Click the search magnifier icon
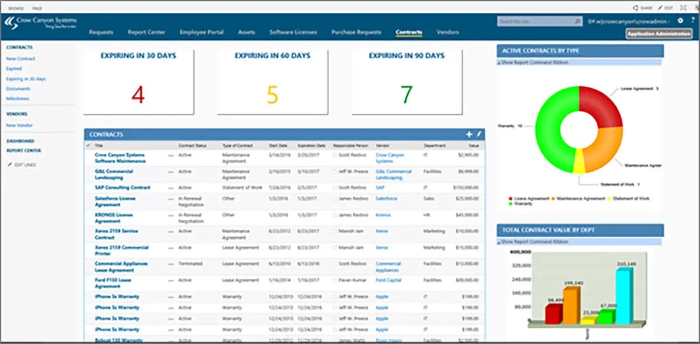This screenshot has width=700, height=344. coord(577,22)
